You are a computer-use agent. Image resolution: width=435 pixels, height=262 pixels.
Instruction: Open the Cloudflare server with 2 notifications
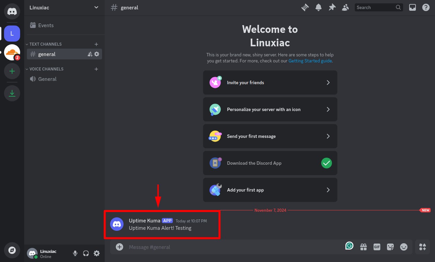point(12,52)
